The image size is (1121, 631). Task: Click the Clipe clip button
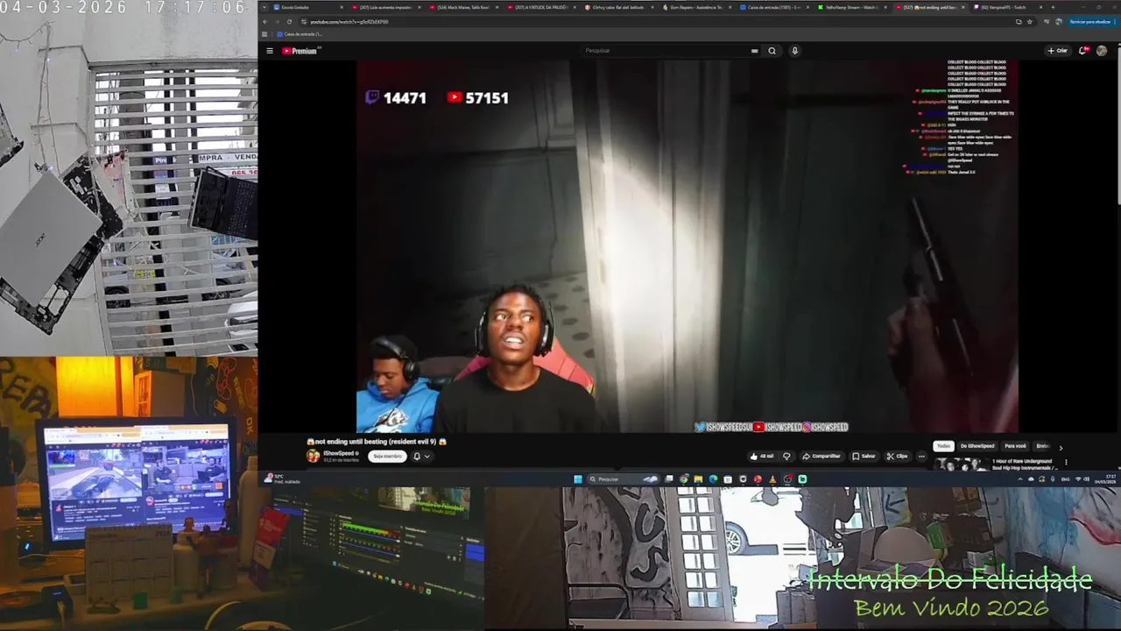(x=897, y=456)
